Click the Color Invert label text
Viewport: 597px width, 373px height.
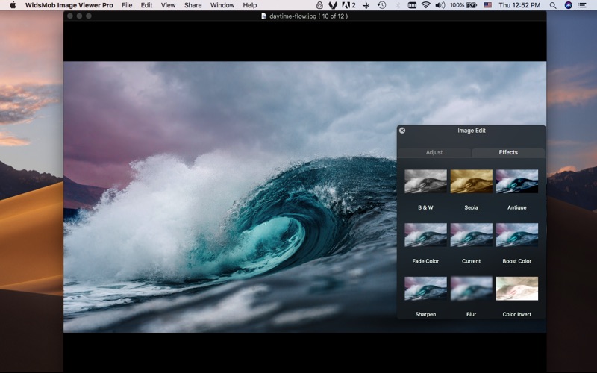pyautogui.click(x=517, y=314)
